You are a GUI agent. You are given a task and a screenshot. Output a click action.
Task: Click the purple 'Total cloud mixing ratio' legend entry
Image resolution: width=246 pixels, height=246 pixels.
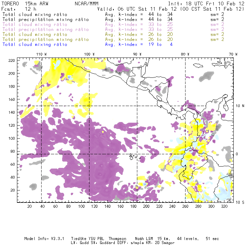(x=35, y=25)
